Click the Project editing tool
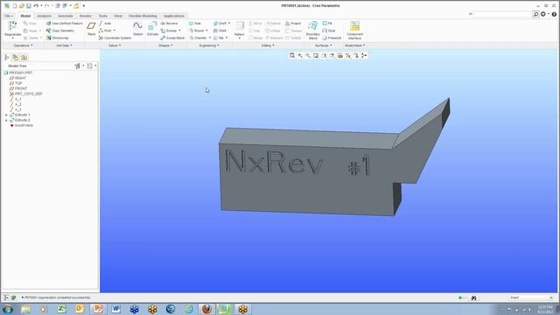The height and width of the screenshot is (315, 560). point(293,24)
